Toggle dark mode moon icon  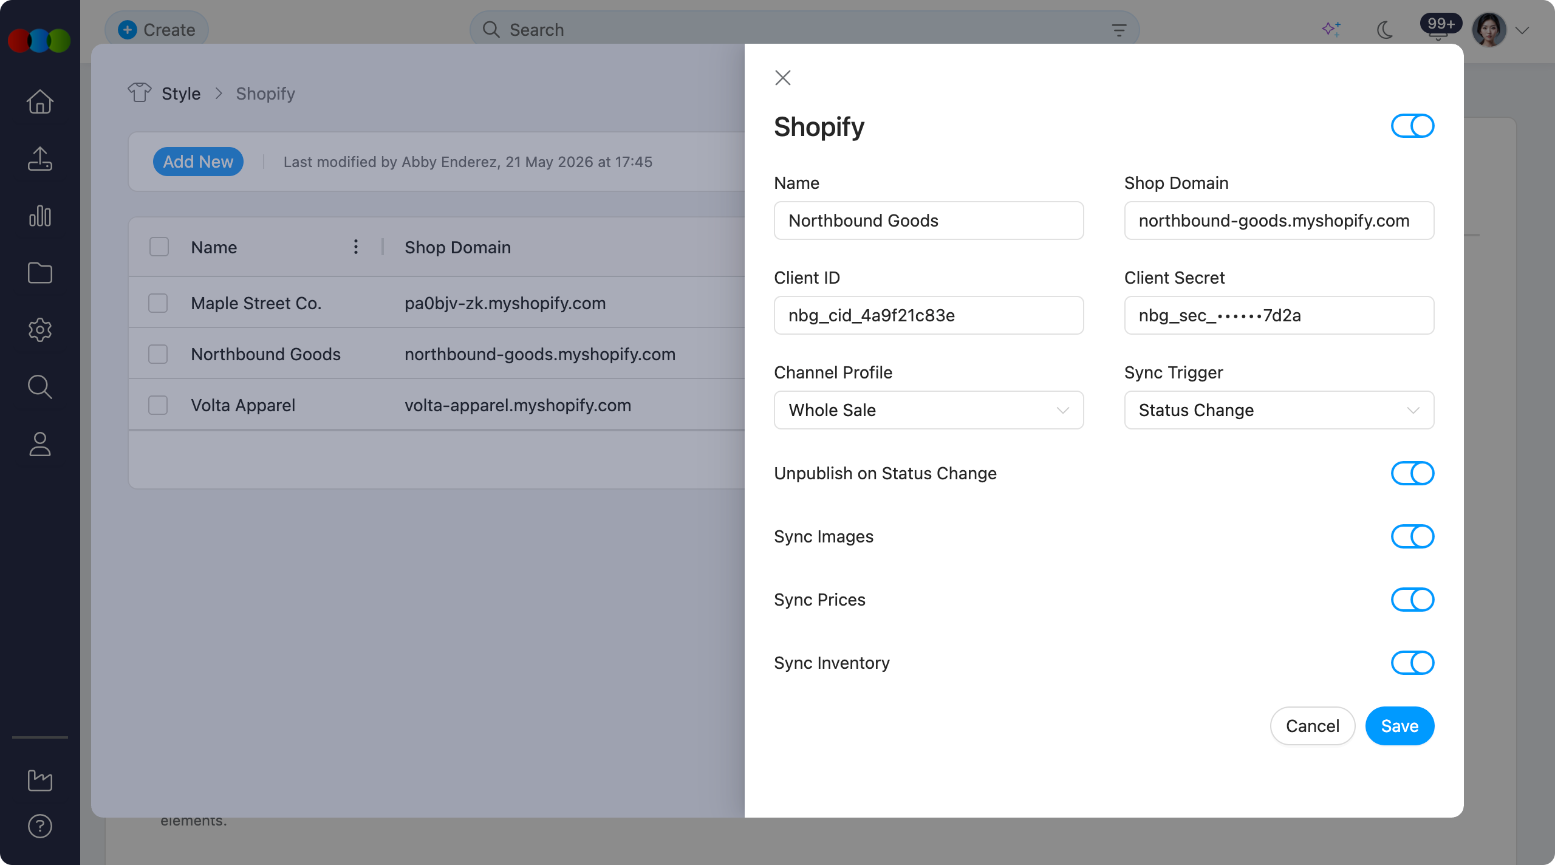click(1385, 29)
